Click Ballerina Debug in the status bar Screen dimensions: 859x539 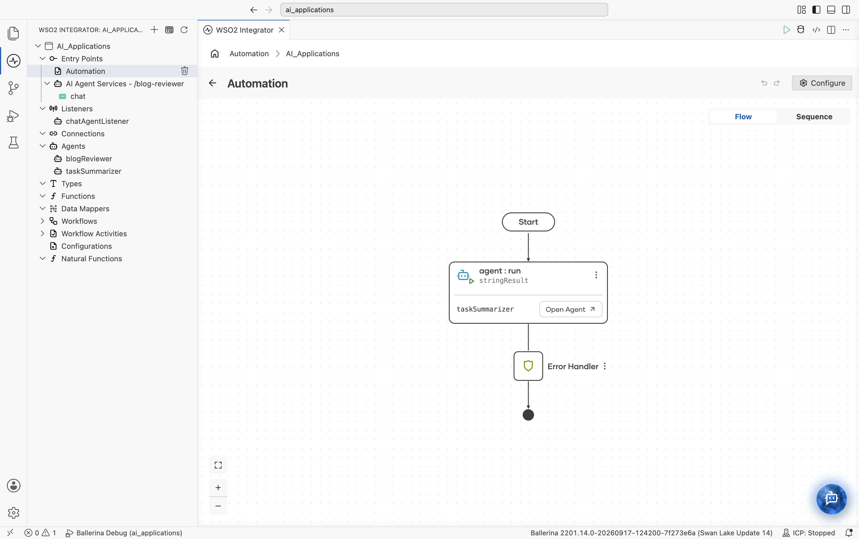[x=124, y=532]
